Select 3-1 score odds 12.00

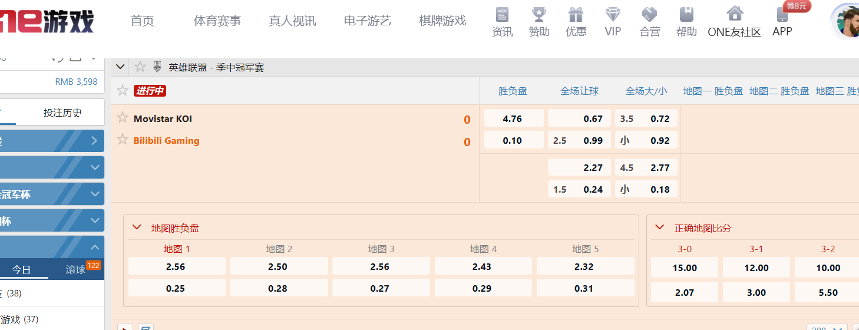point(756,268)
